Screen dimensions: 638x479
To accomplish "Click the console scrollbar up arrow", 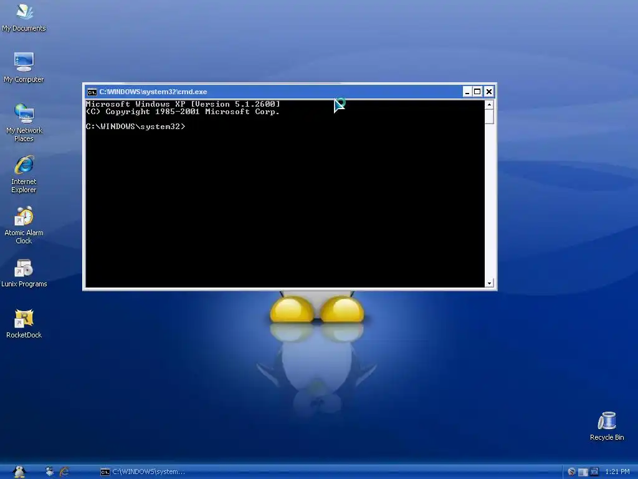I will (490, 105).
